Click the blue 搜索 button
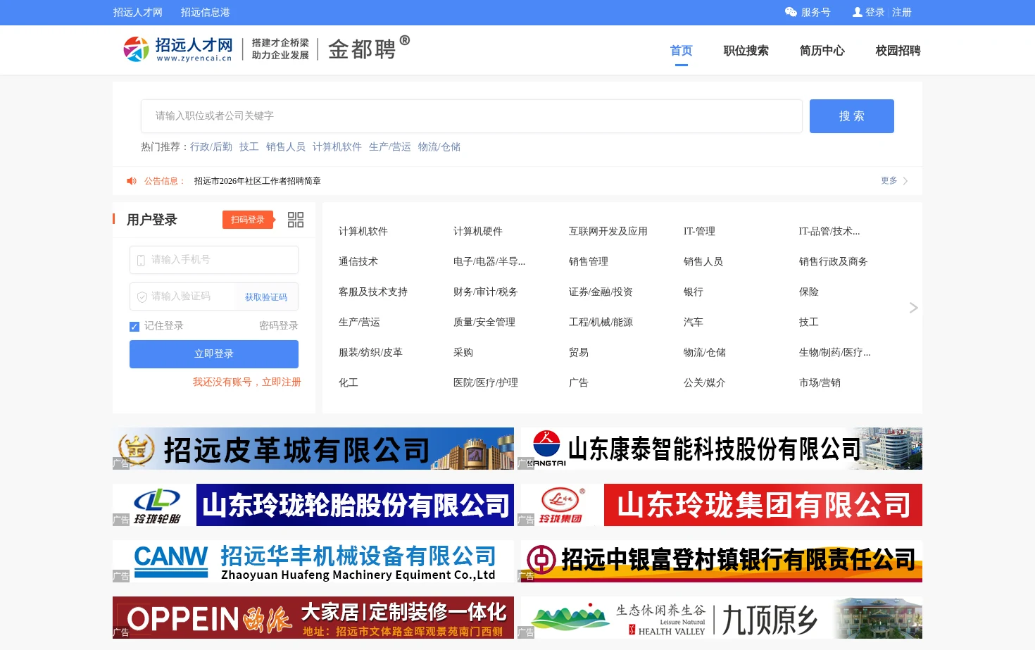1035x650 pixels. (x=852, y=116)
